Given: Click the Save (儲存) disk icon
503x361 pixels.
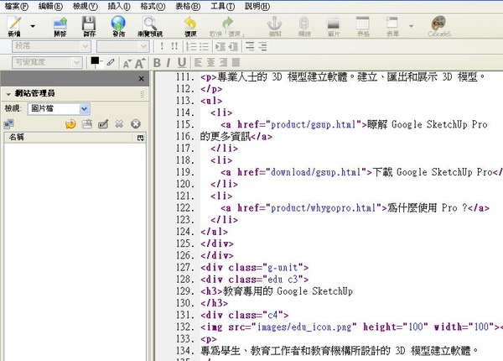Looking at the screenshot, I should (x=89, y=25).
